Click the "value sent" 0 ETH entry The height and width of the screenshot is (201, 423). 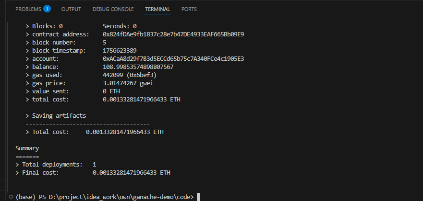click(x=111, y=91)
